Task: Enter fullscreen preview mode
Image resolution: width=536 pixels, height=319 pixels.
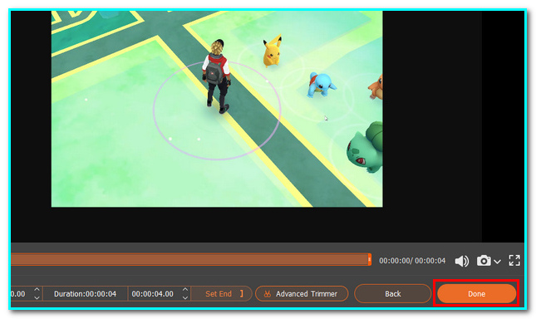Action: 514,261
